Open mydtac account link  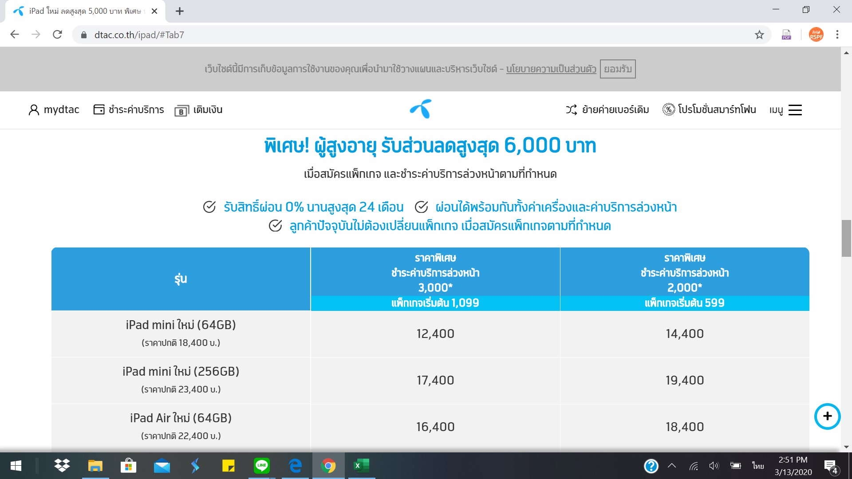pyautogui.click(x=54, y=110)
